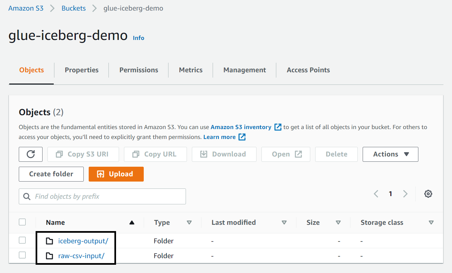The width and height of the screenshot is (452, 273).
Task: Switch to the Objects tab
Action: [x=32, y=70]
